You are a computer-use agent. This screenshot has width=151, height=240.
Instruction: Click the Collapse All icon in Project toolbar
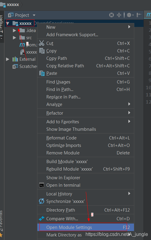click(x=119, y=15)
